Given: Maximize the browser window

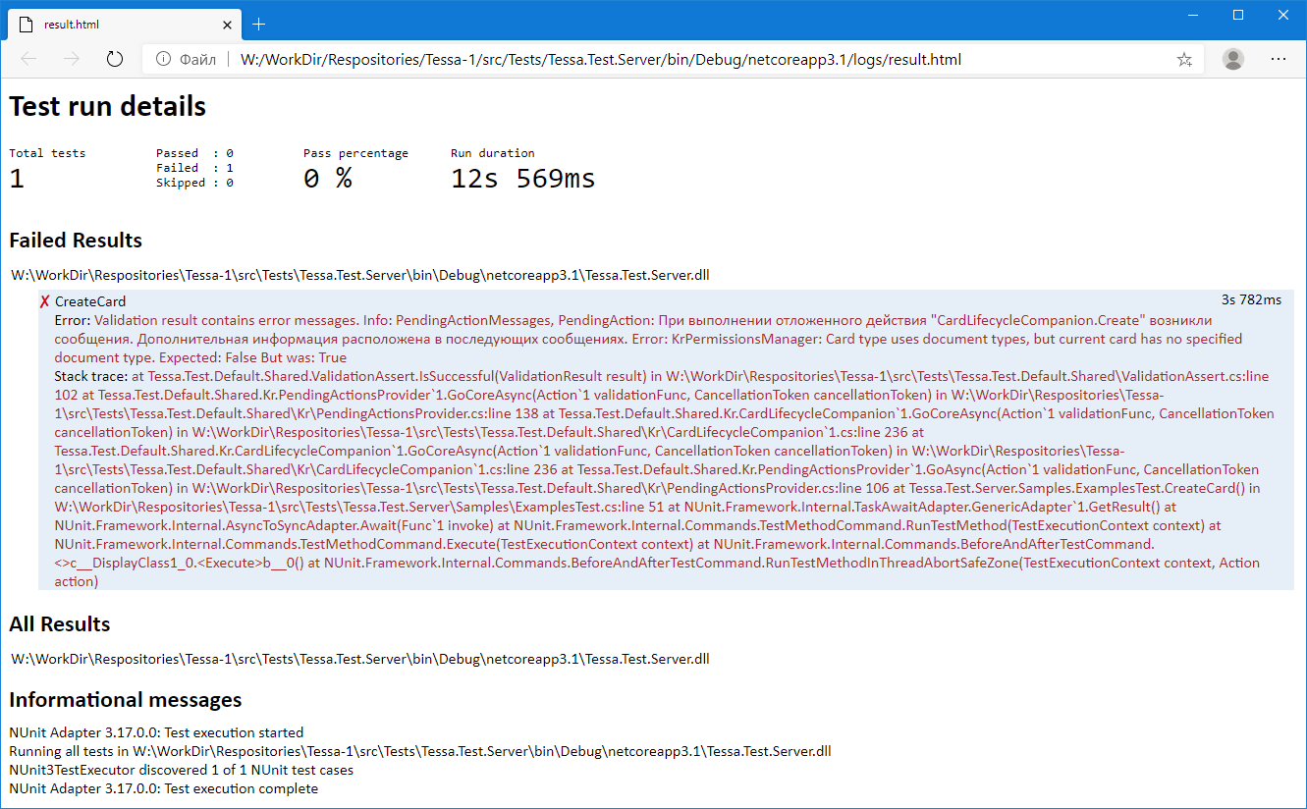Looking at the screenshot, I should (1237, 15).
